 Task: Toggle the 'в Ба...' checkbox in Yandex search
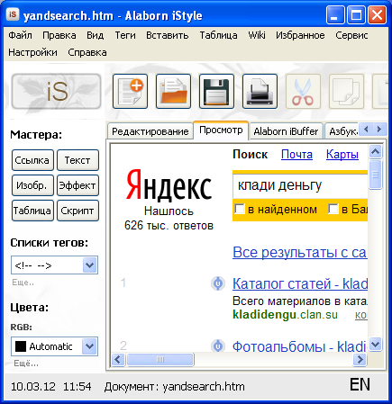pos(333,209)
